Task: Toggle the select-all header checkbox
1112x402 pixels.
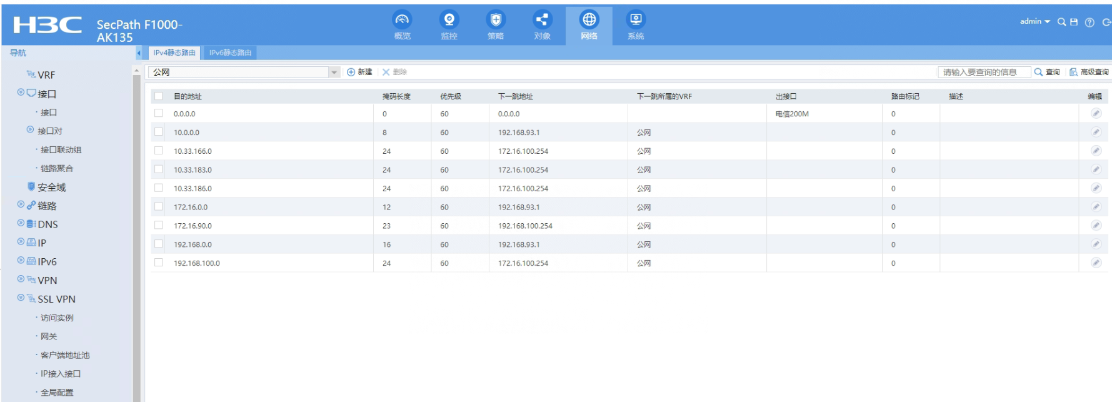Action: (159, 96)
